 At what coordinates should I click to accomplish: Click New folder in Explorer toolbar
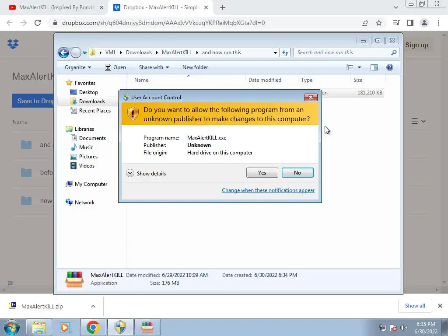click(x=195, y=67)
